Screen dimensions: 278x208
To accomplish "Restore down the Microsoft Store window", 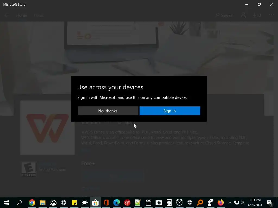I will [x=259, y=4].
